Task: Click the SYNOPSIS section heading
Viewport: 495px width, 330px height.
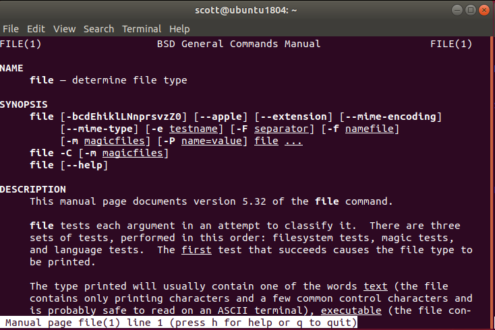Action: (x=24, y=104)
